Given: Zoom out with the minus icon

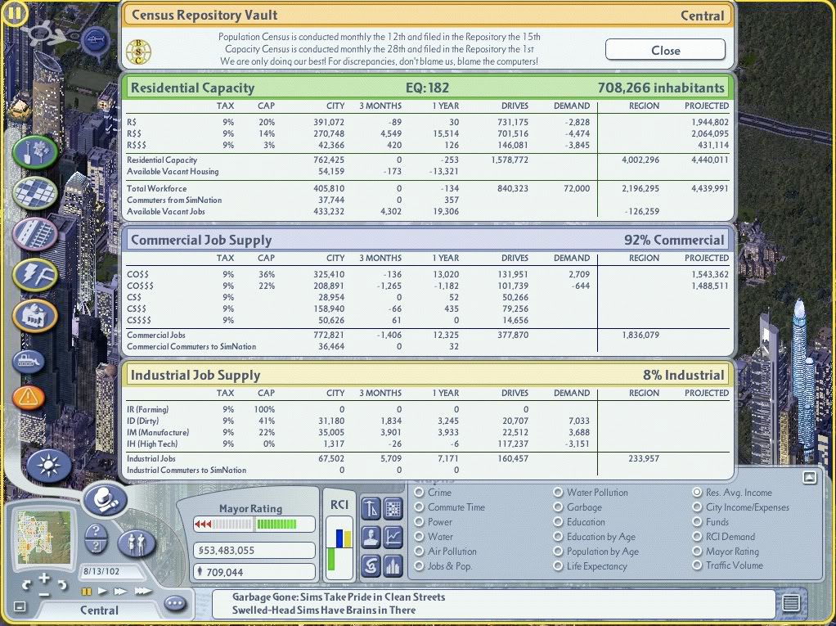Looking at the screenshot, I should (x=44, y=593).
